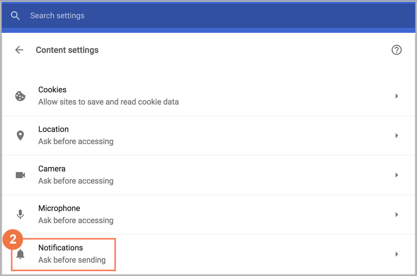Expand Notifications row arrow
417x276 pixels.
tap(397, 254)
